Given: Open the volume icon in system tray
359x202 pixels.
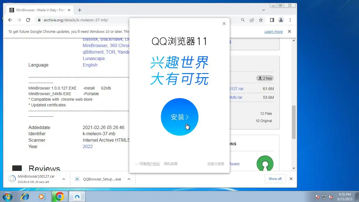Looking at the screenshot, I should (x=331, y=197).
